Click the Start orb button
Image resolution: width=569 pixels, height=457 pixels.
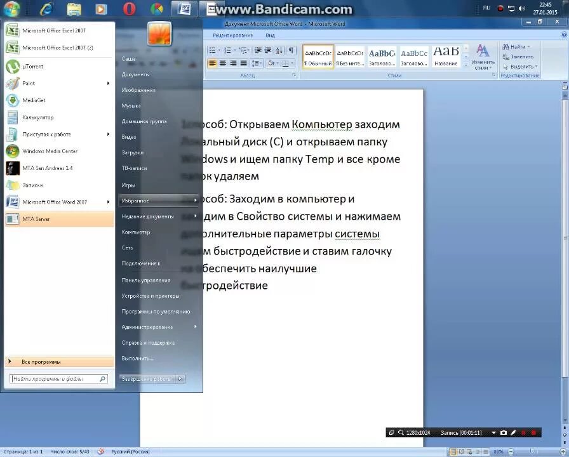point(11,9)
